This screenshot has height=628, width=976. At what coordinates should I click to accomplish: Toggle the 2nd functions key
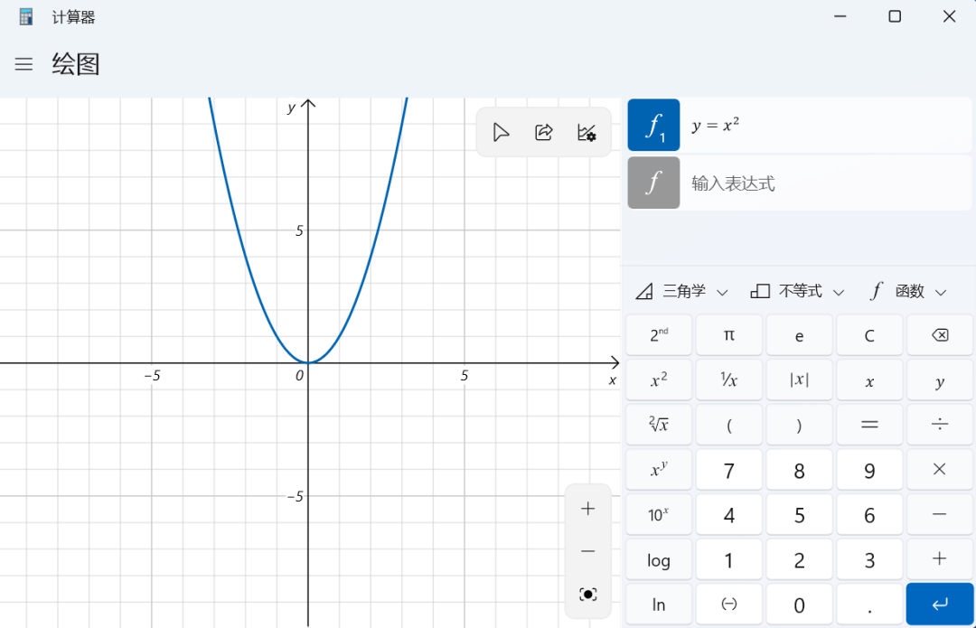click(658, 334)
